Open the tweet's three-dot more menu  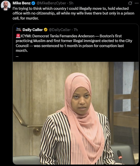(x=137, y=3)
